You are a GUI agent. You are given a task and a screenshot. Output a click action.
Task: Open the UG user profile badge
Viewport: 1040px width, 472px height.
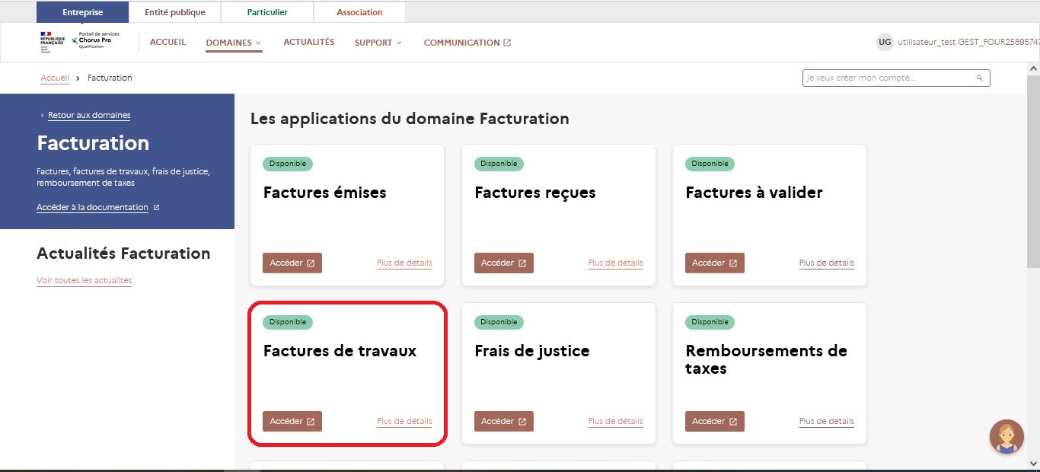(x=884, y=42)
